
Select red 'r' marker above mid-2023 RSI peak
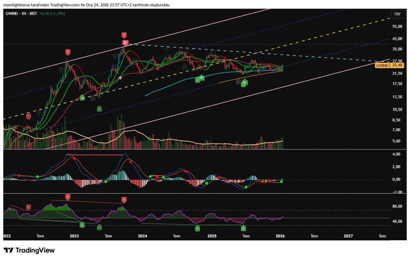[x=124, y=200]
